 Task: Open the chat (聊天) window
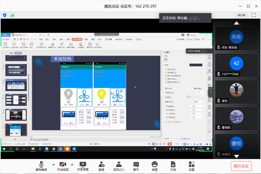point(136,166)
